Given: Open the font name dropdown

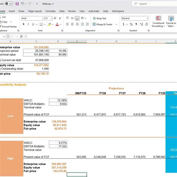Looking at the screenshot, I should click(42, 18).
